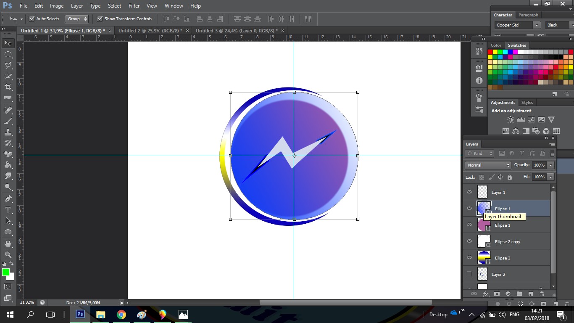Viewport: 574px width, 323px height.
Task: Add a Curves adjustment
Action: pos(531,120)
